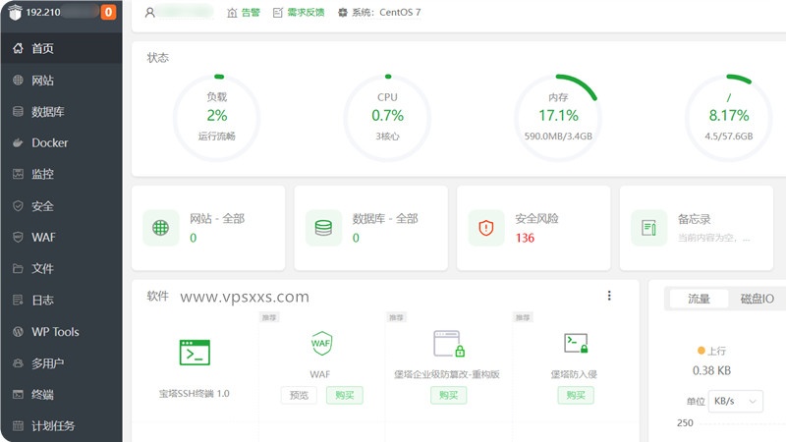This screenshot has height=442, width=786.
Task: Click the 数据库 - 全部 count 0
Action: (356, 238)
